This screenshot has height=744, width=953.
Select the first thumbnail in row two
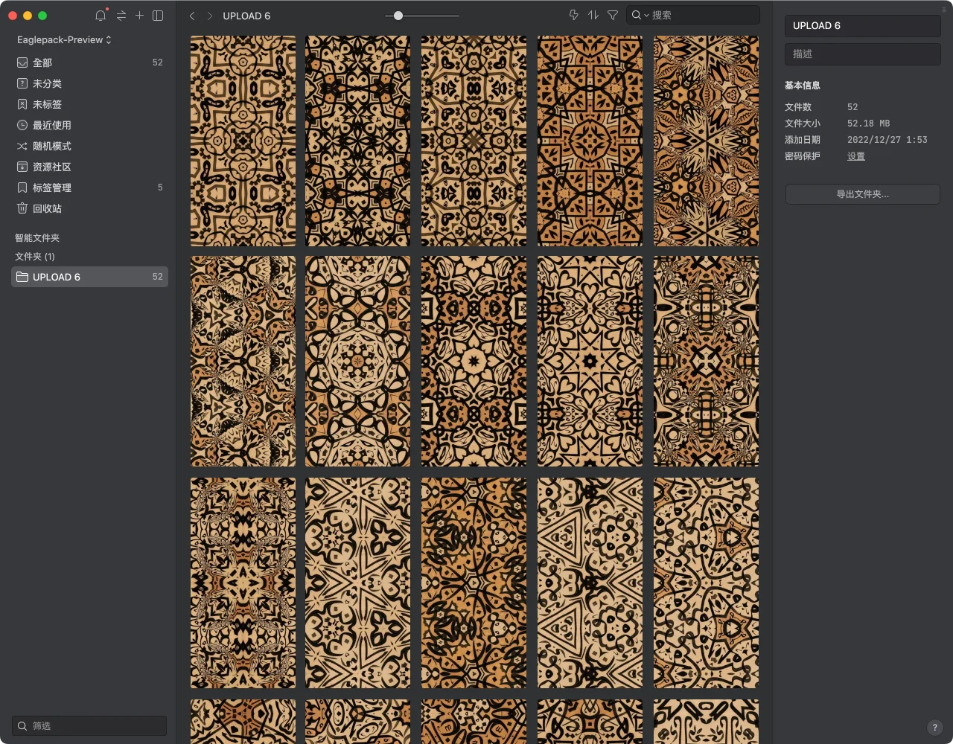point(243,362)
